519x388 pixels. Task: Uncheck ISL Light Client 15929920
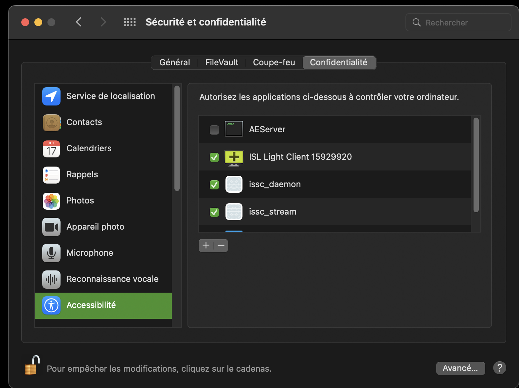214,157
